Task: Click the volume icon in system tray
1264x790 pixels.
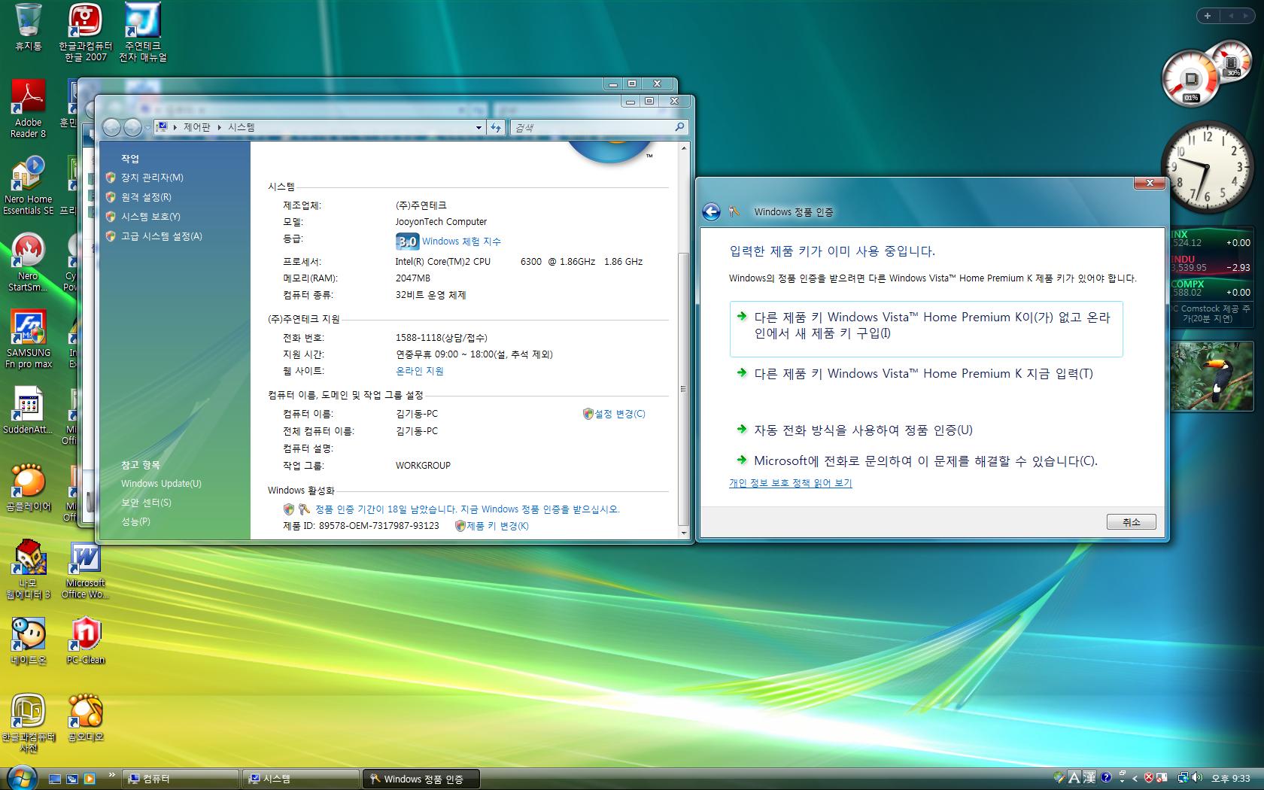Action: 1197,778
